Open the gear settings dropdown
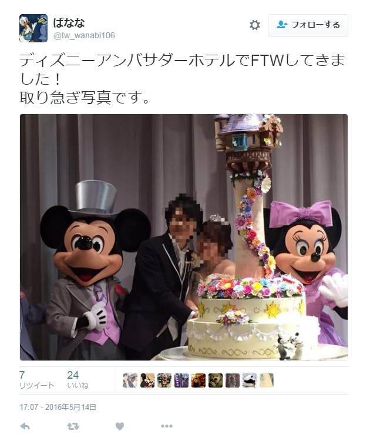 [255, 25]
